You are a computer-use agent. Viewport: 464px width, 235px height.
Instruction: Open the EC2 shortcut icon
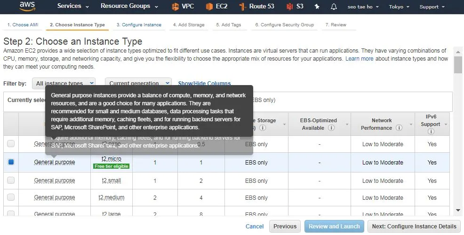tap(209, 6)
